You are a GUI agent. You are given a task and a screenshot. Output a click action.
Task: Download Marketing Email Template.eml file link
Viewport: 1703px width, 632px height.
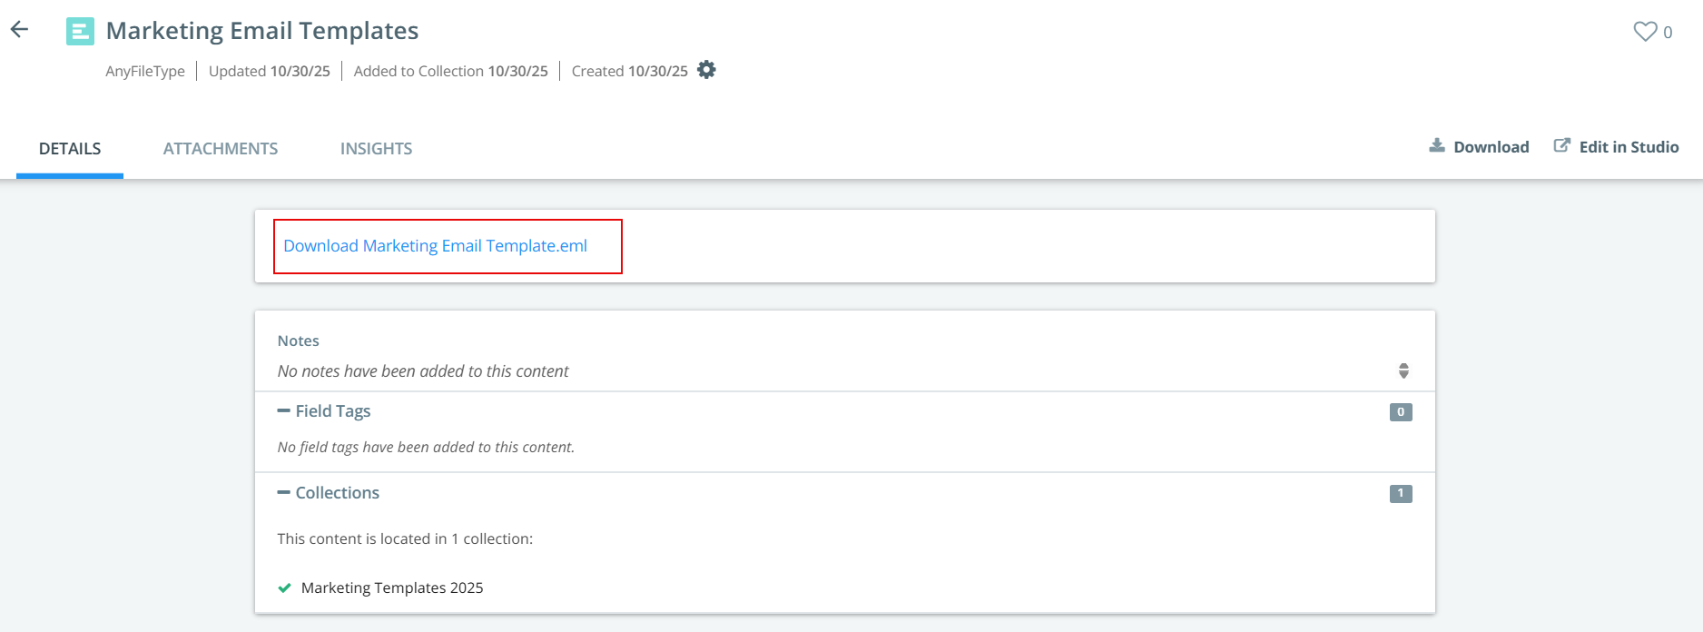[435, 246]
